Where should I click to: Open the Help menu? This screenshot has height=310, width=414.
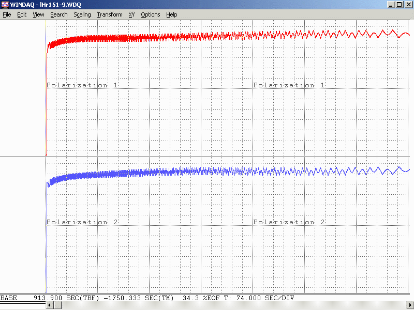coord(172,14)
